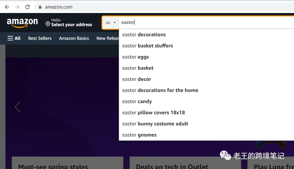294x169 pixels.
Task: Select suggestion easter basket stuffers
Action: [206, 46]
